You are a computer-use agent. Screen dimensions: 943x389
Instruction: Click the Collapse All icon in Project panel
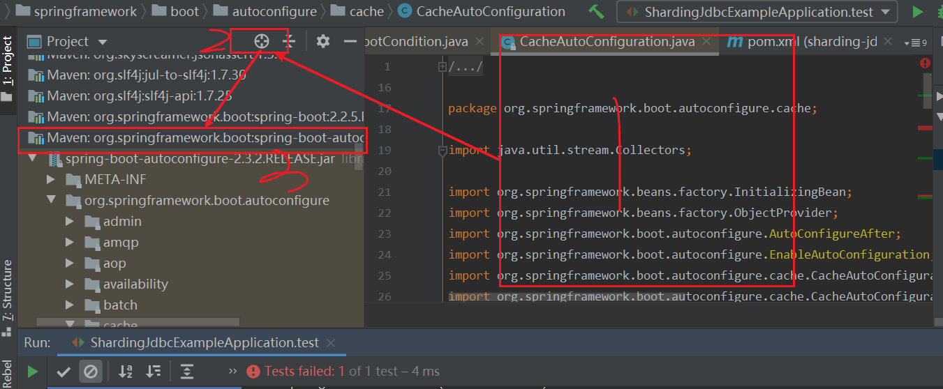click(x=289, y=41)
